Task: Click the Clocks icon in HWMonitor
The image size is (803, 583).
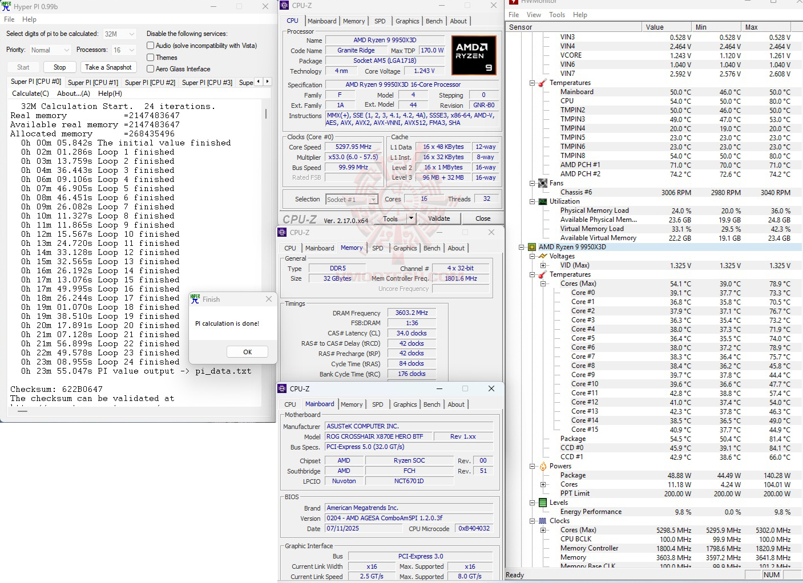Action: coord(543,521)
